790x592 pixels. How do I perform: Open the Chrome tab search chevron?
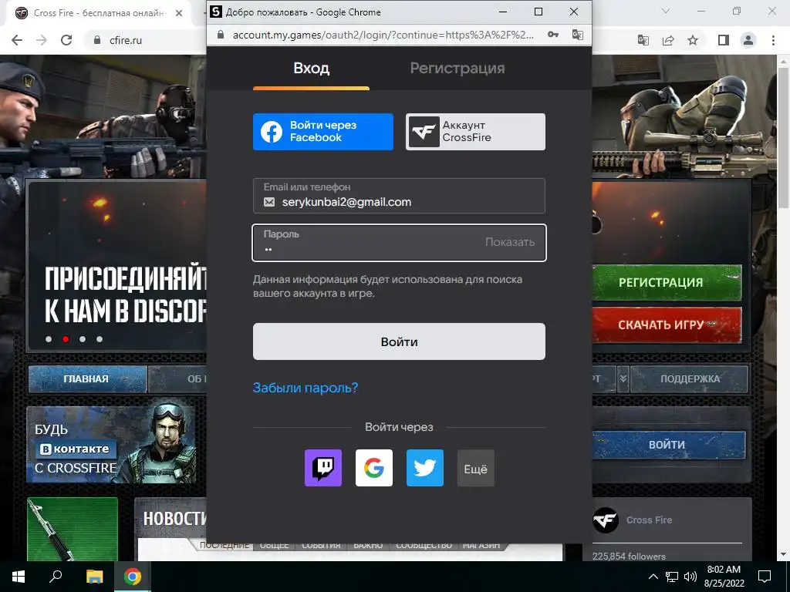[666, 11]
